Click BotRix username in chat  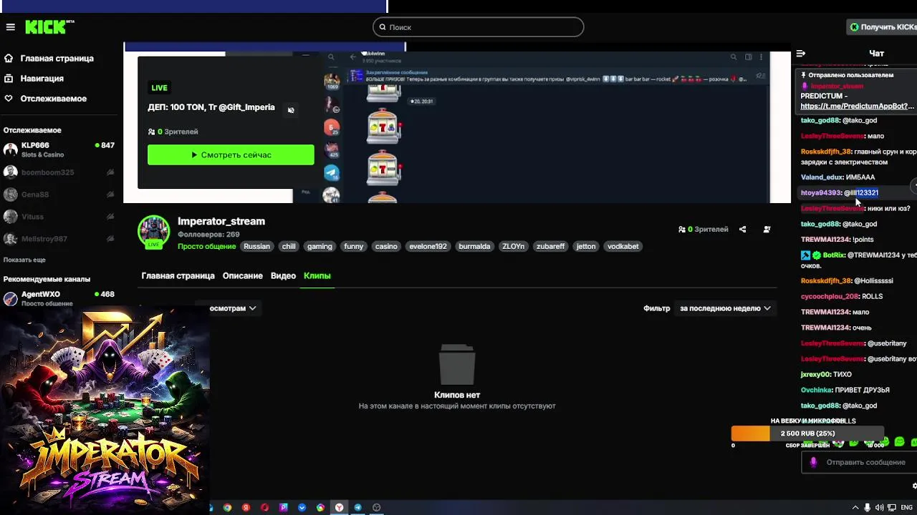coord(833,255)
